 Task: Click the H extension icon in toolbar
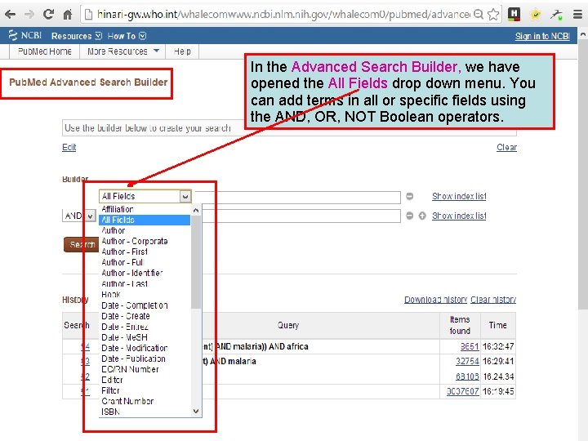click(x=514, y=14)
